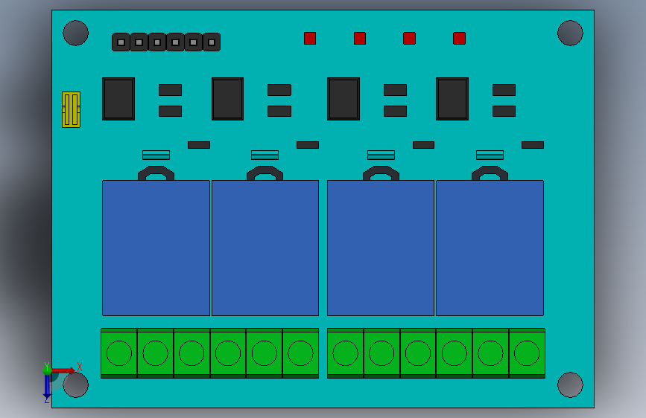Select the third blue relay from the left
This screenshot has height=418, width=646.
tap(381, 248)
